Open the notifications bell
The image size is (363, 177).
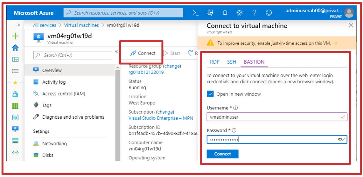tap(225, 13)
